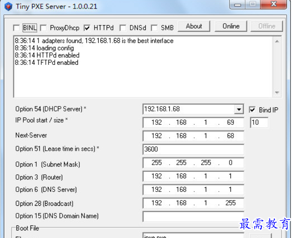
Task: Click the Option 6 DNS Server field
Action: click(193, 190)
